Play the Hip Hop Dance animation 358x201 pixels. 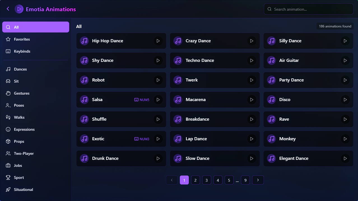coord(158,41)
